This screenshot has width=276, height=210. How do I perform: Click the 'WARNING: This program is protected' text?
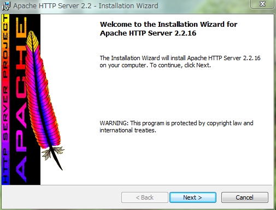pos(177,127)
